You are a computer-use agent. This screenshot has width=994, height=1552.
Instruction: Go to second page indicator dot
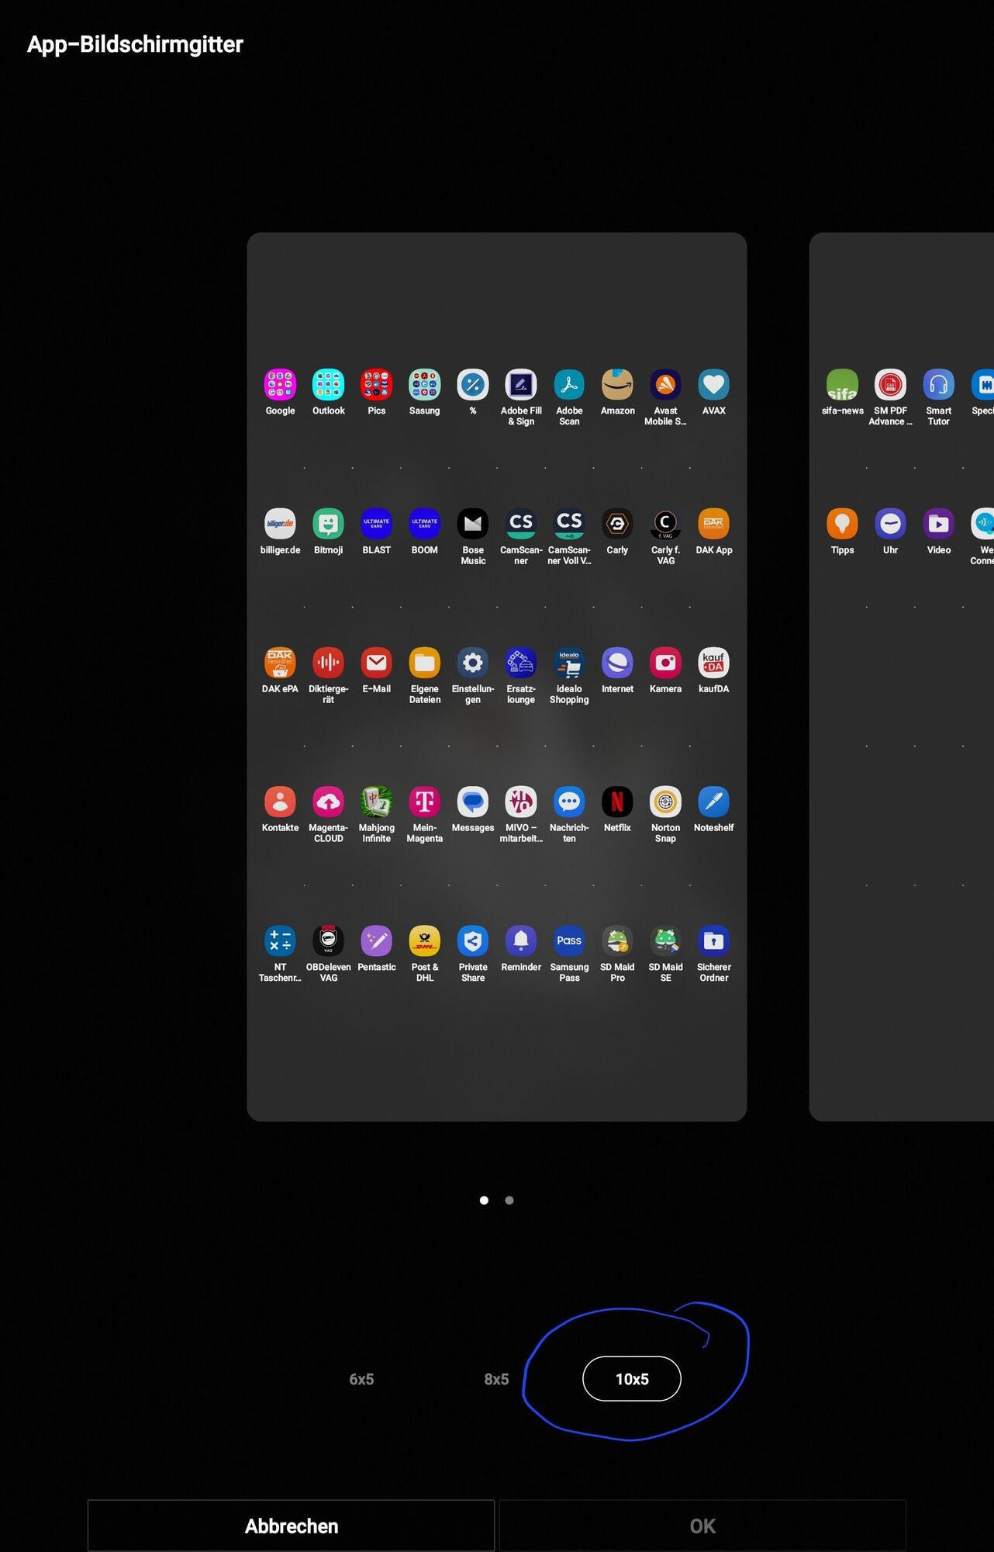[509, 1200]
